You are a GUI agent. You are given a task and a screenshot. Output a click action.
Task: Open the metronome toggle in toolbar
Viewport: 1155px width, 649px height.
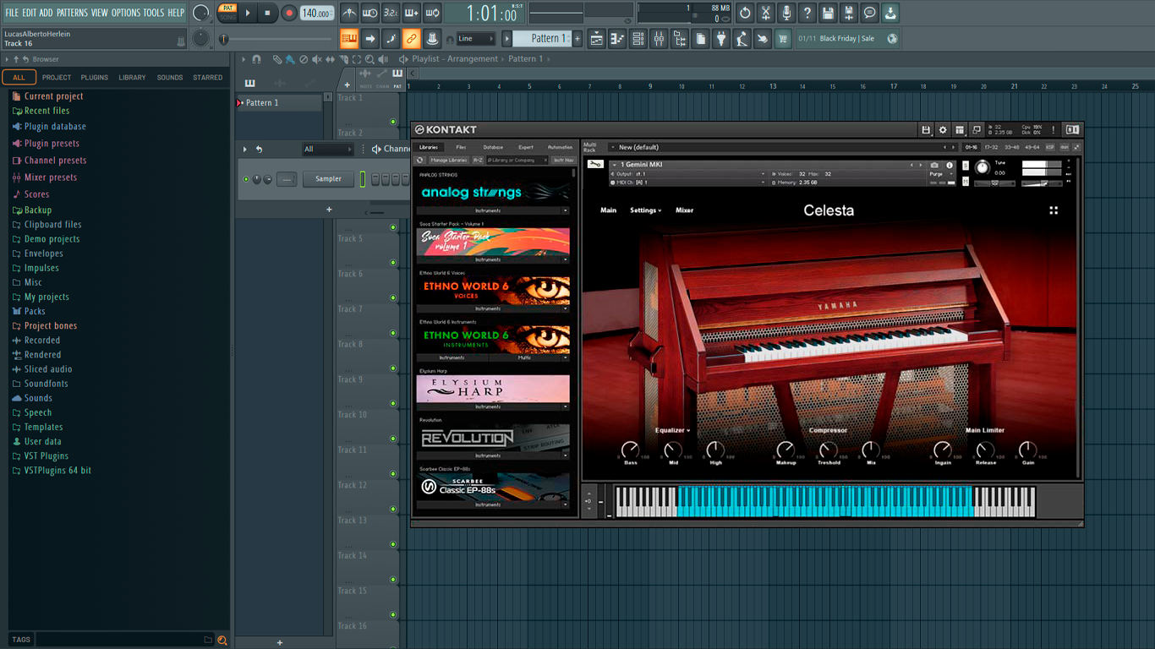[349, 13]
